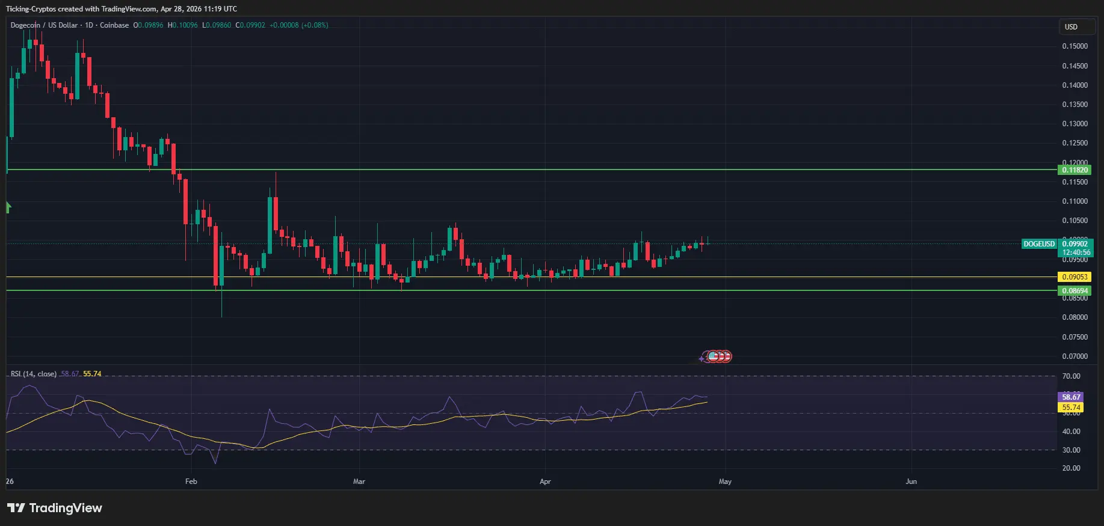Click the low value L0.09860 in the legend
The image size is (1104, 526).
[x=217, y=25]
